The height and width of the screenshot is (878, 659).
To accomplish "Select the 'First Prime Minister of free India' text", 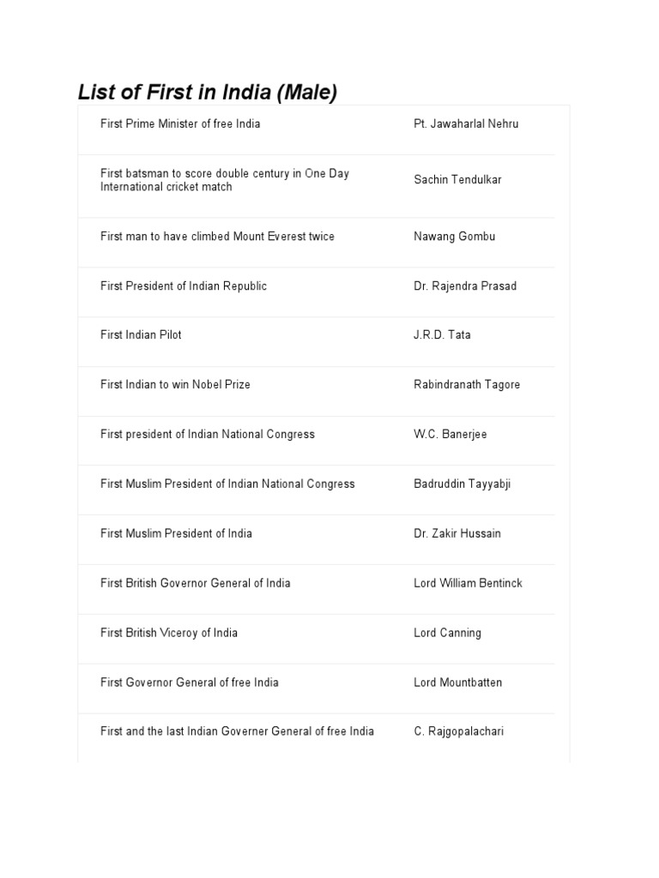I will 180,124.
